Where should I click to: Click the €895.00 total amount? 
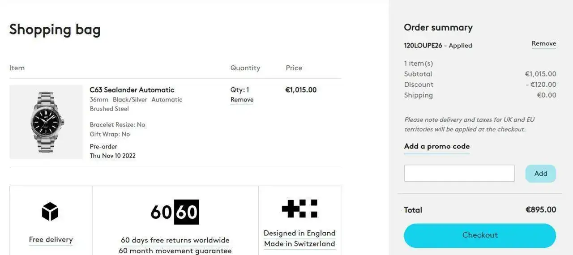point(540,210)
